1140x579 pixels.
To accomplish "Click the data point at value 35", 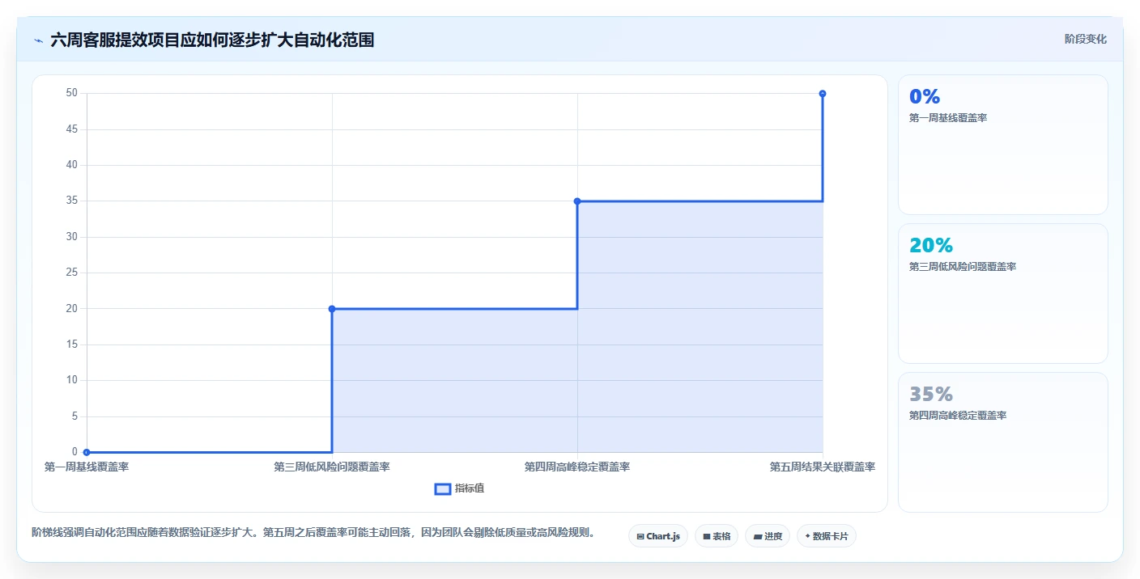I will tap(577, 201).
